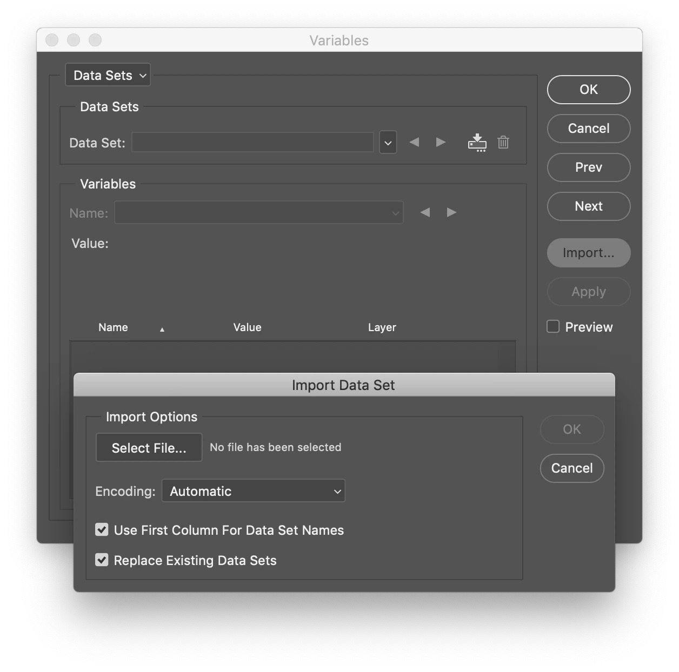Click the Name column header
679x672 pixels.
point(113,327)
